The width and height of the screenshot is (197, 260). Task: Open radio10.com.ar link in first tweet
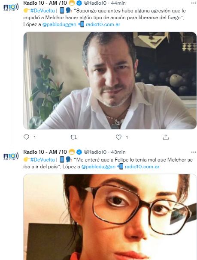tap(103, 24)
